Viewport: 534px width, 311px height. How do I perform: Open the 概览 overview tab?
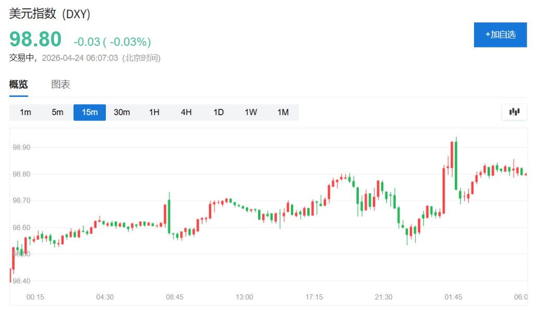(x=19, y=84)
